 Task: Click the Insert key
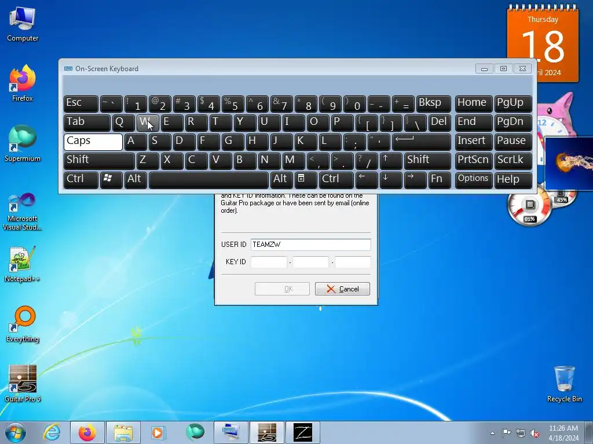pyautogui.click(x=474, y=142)
